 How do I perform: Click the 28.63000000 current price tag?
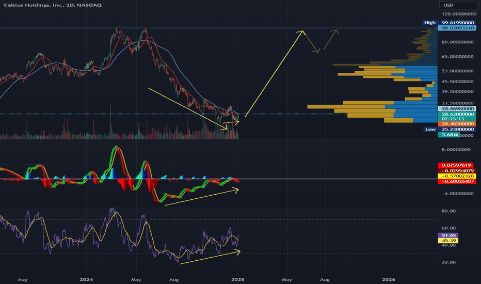pos(457,114)
